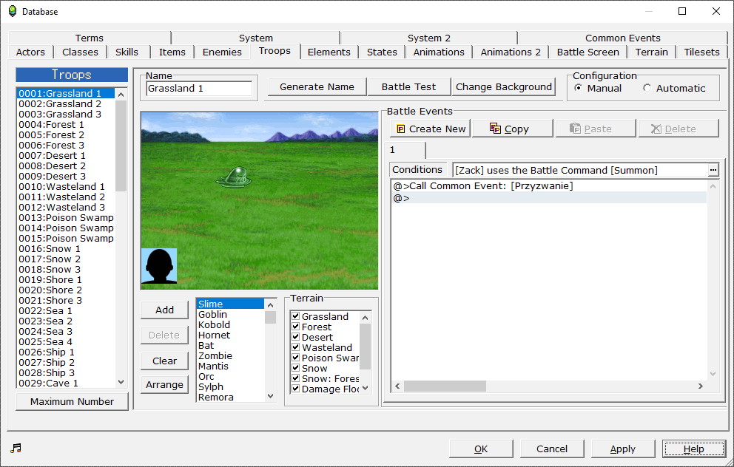Image resolution: width=734 pixels, height=467 pixels.
Task: Add selected enemy to troop
Action: coord(165,310)
